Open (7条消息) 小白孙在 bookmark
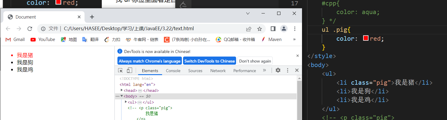 (x=187, y=39)
